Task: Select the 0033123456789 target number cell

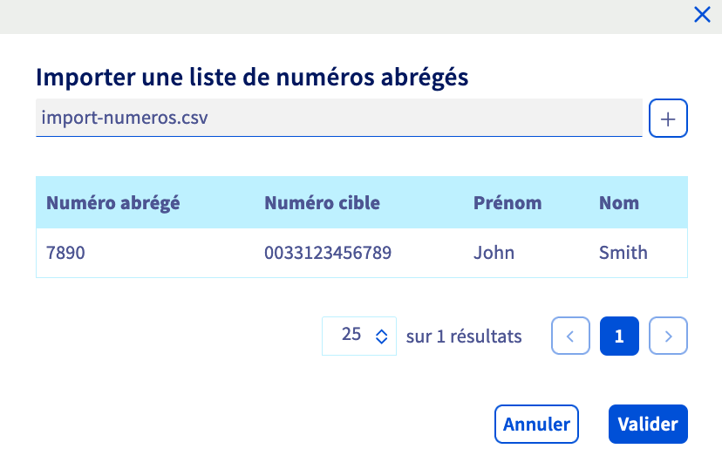Action: point(328,253)
